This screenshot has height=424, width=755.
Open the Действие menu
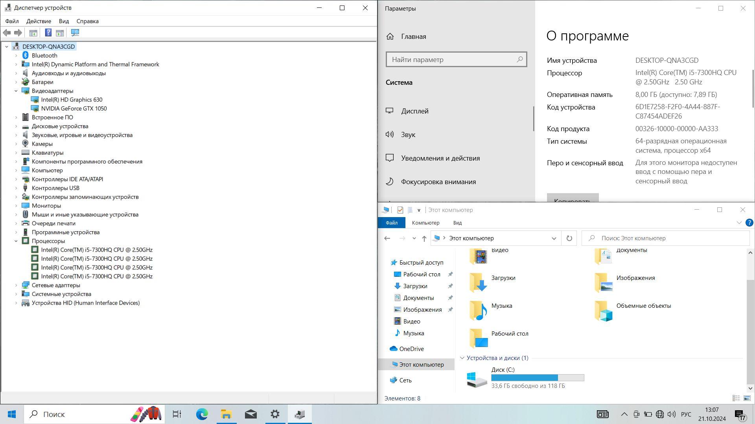(x=39, y=21)
